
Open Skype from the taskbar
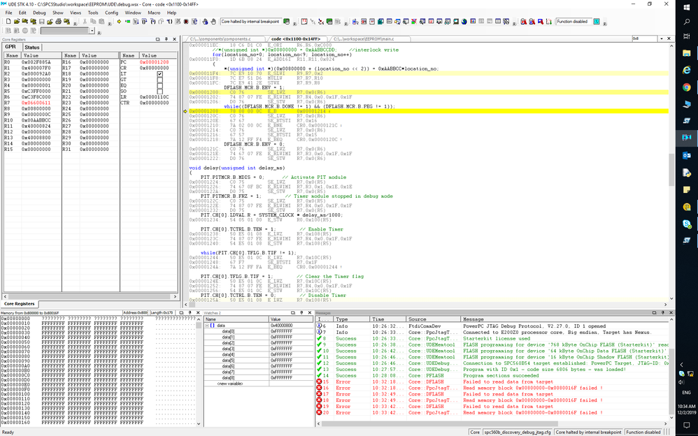click(x=686, y=224)
